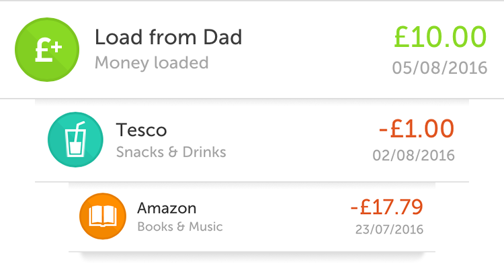Click the 02/08/2016 date
This screenshot has height=263, width=504.
413,156
